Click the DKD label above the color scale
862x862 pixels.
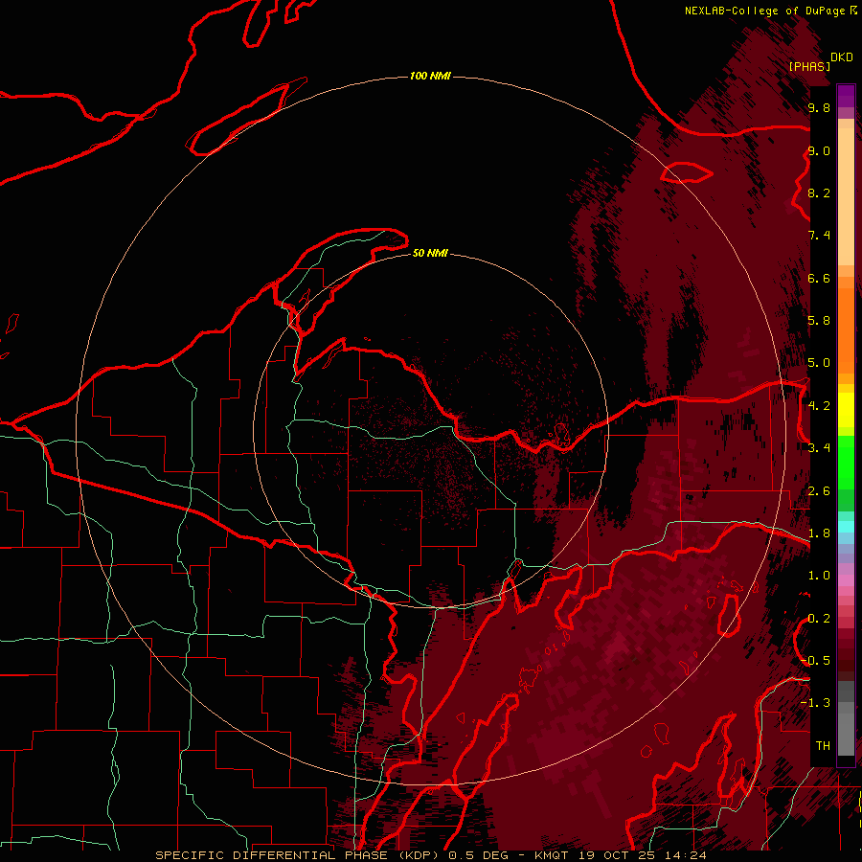pyautogui.click(x=841, y=57)
